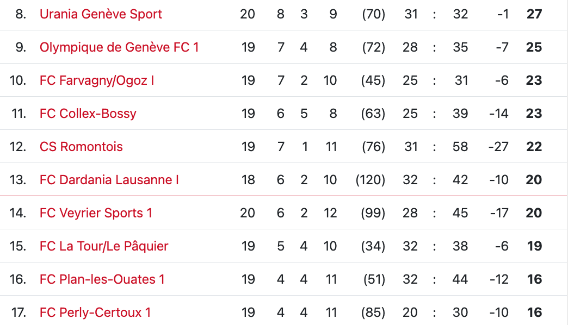Open the CS Romontois team link

81,147
